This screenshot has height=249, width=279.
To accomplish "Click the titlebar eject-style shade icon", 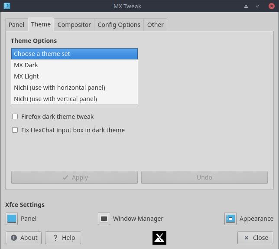I will coord(246,7).
